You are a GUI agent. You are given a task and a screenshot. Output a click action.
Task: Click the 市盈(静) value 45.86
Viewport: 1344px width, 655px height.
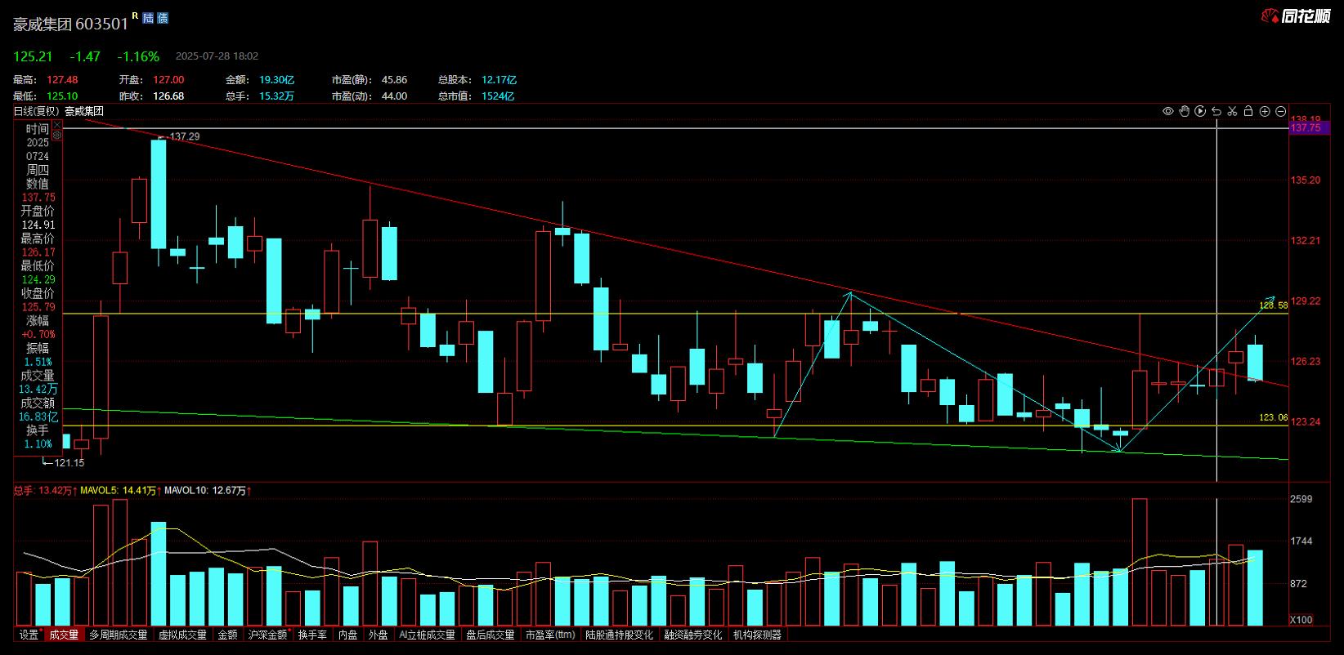tap(394, 80)
